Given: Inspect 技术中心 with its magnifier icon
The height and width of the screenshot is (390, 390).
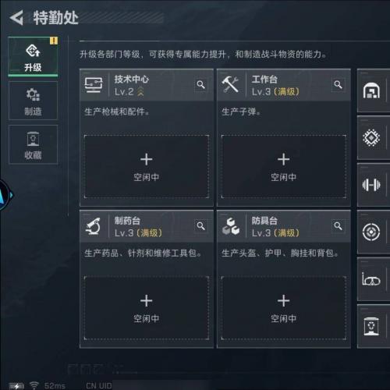Looking at the screenshot, I should click(201, 84).
